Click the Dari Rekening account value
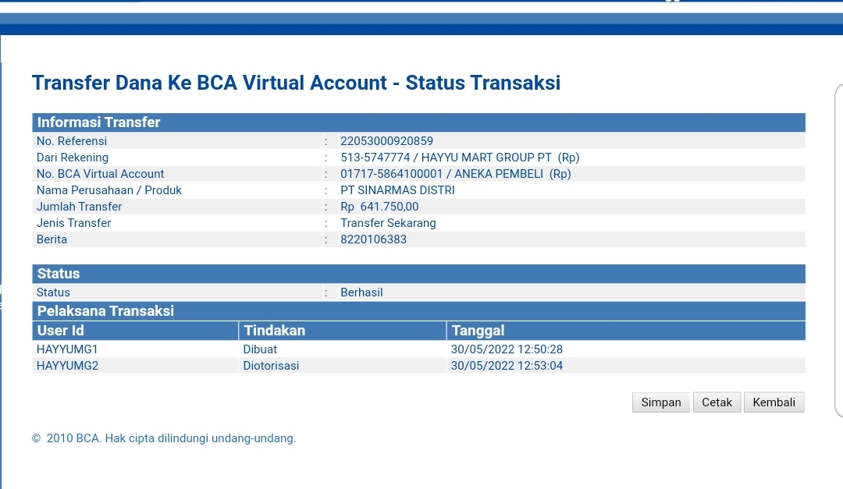843x489 pixels. tap(460, 158)
